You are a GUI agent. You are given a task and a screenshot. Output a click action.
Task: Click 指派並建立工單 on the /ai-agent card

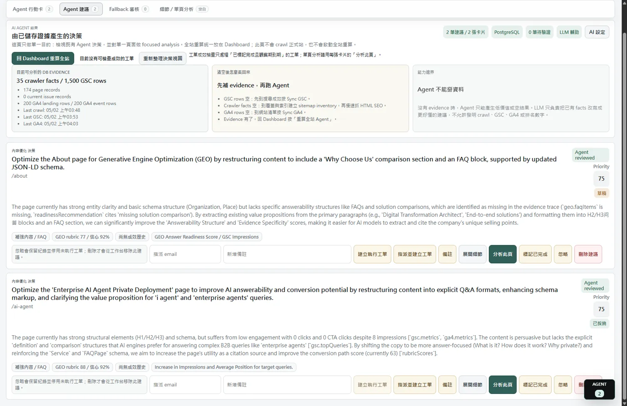pos(415,385)
